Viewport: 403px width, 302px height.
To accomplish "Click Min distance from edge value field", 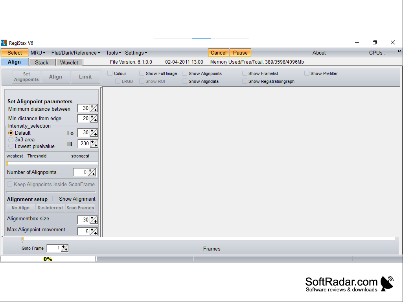I will [83, 118].
